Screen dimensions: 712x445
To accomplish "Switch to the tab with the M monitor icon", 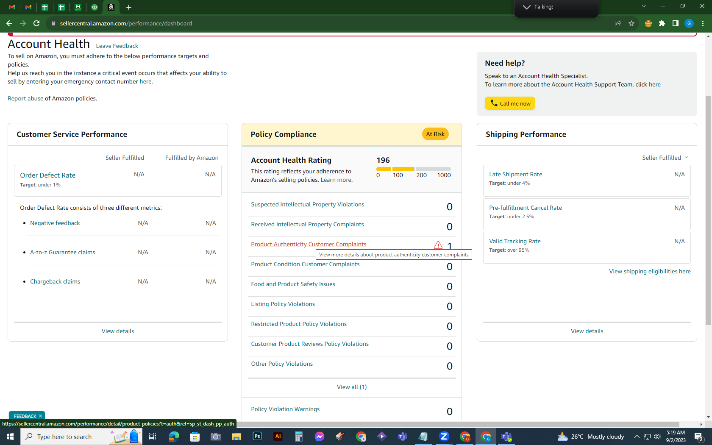I will [x=78, y=7].
